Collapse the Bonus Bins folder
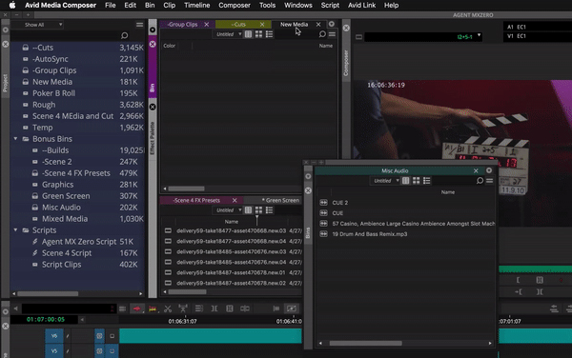572x358 pixels. [x=15, y=139]
